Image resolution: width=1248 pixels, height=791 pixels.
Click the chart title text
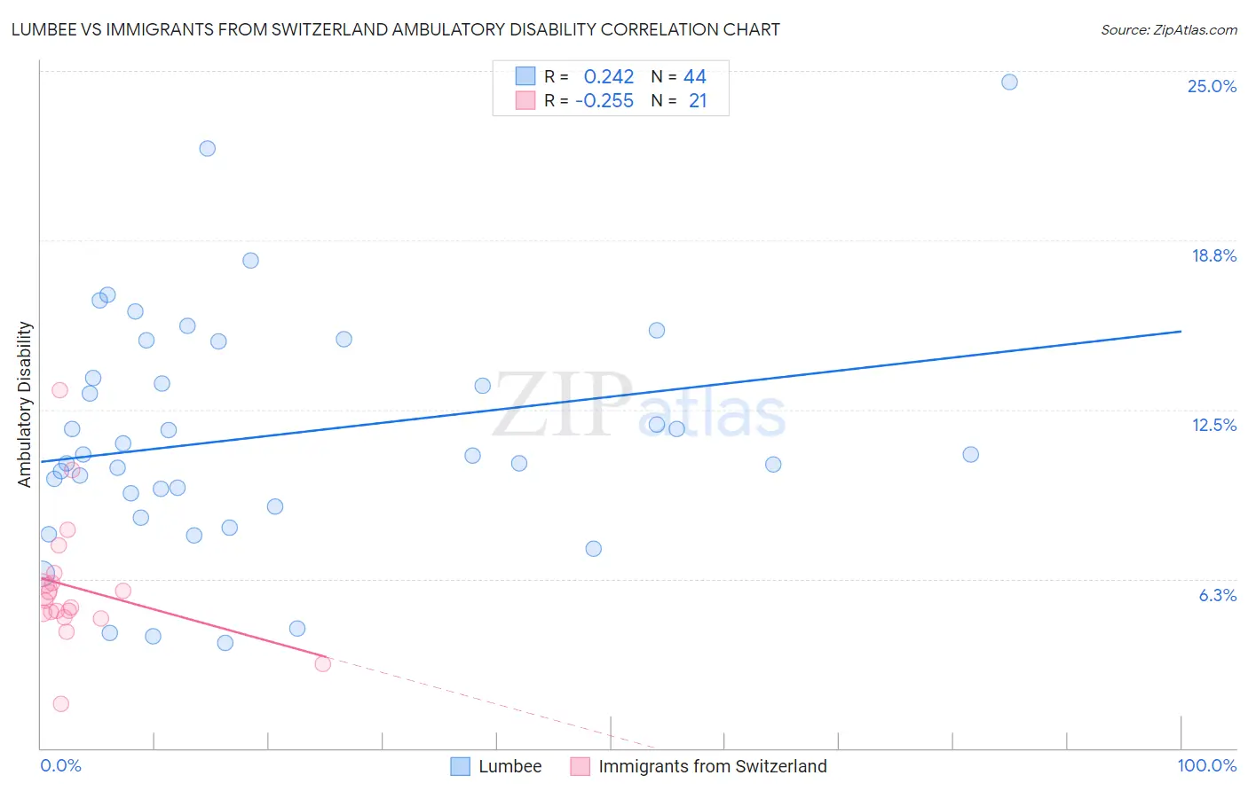pos(396,29)
